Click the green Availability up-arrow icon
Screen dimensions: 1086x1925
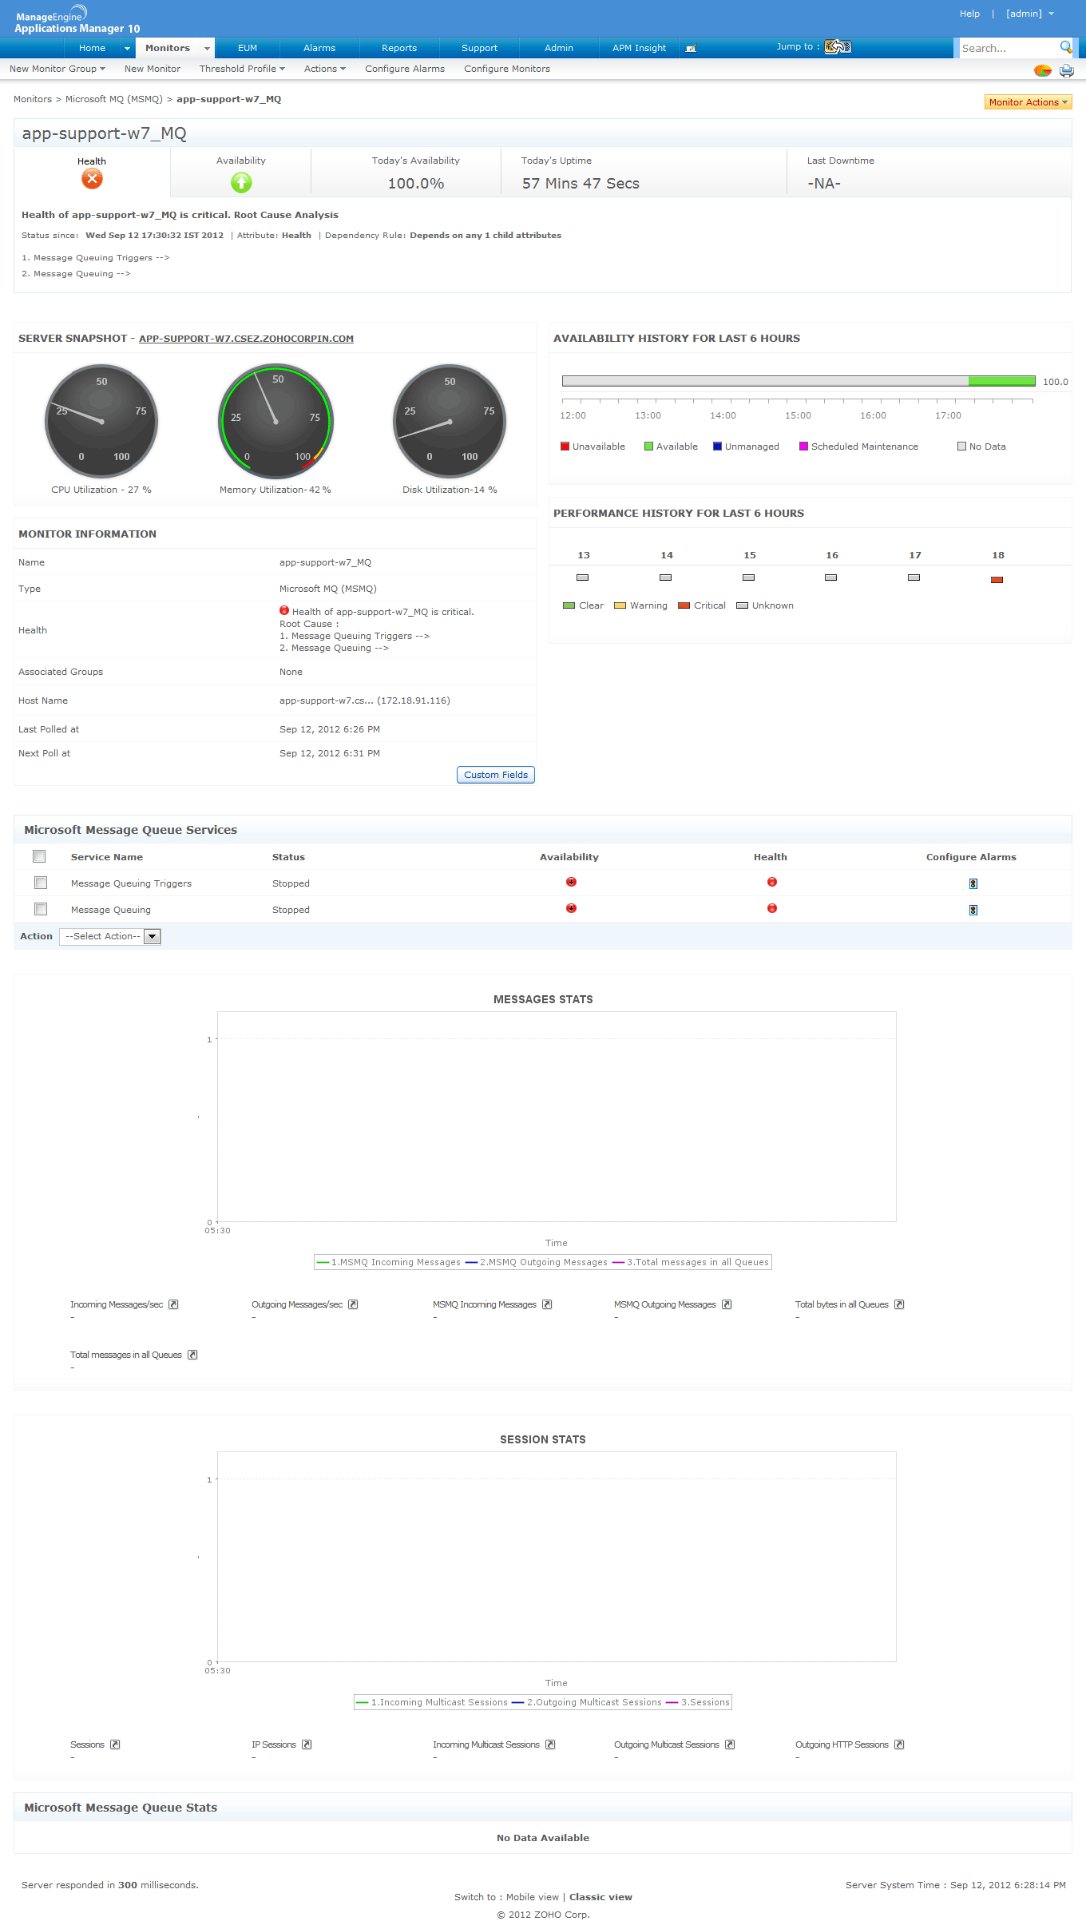(x=241, y=183)
